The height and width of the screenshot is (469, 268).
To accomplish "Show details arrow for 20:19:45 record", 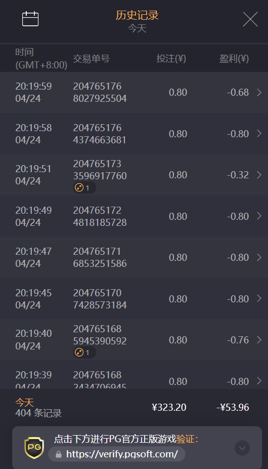I will (259, 298).
